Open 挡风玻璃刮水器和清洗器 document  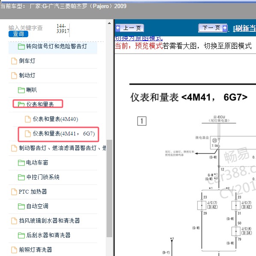(49, 221)
